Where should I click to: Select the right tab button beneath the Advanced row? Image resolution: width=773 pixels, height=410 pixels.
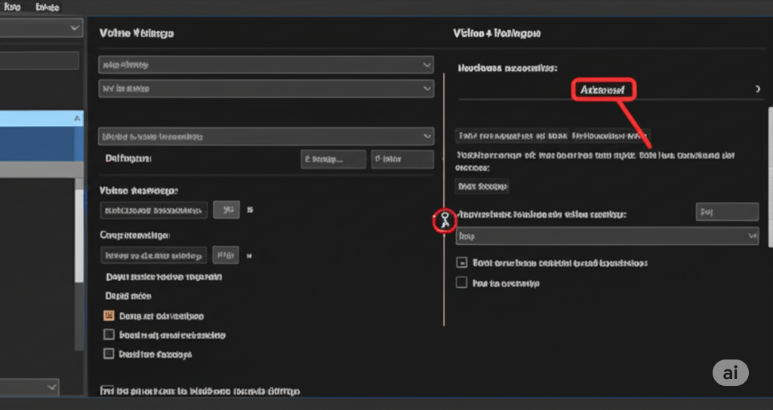pyautogui.click(x=610, y=136)
